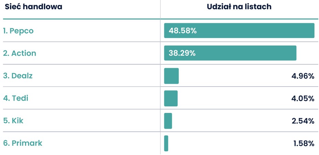Click the Action 38.29% bar

230,53
